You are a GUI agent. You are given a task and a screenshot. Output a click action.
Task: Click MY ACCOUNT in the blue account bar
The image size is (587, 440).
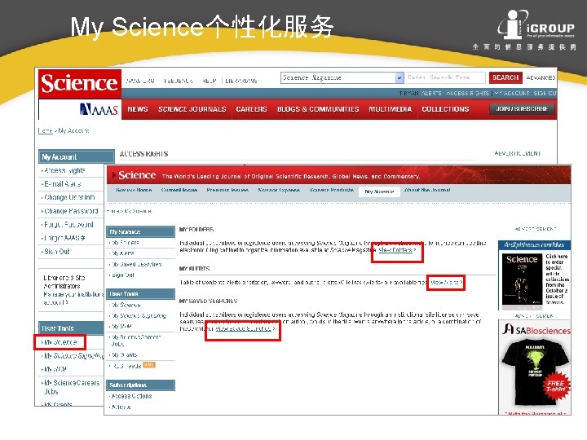(512, 93)
